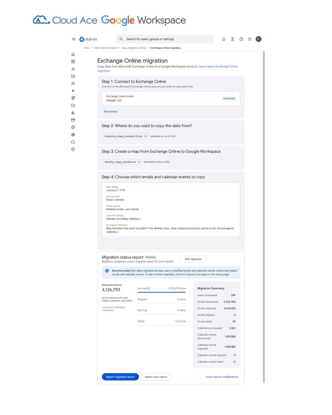Screen dimensions: 332x415
Task: Click the page vertical scrollbar
Action: coord(264,217)
